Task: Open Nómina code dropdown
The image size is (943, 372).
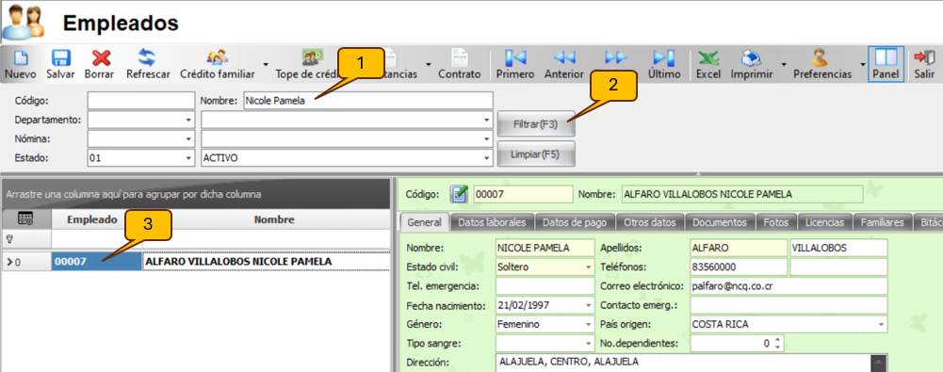Action: pyautogui.click(x=188, y=139)
